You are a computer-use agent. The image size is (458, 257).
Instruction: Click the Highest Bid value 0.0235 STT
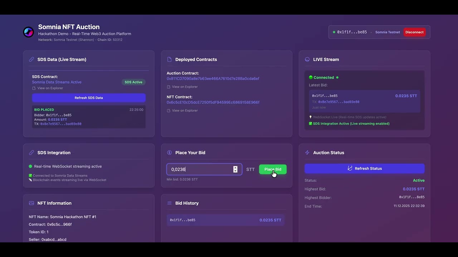click(x=414, y=189)
